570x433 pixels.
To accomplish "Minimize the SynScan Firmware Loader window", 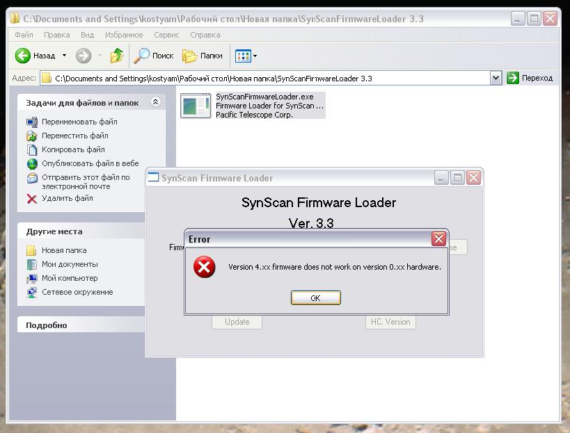I will (x=441, y=178).
